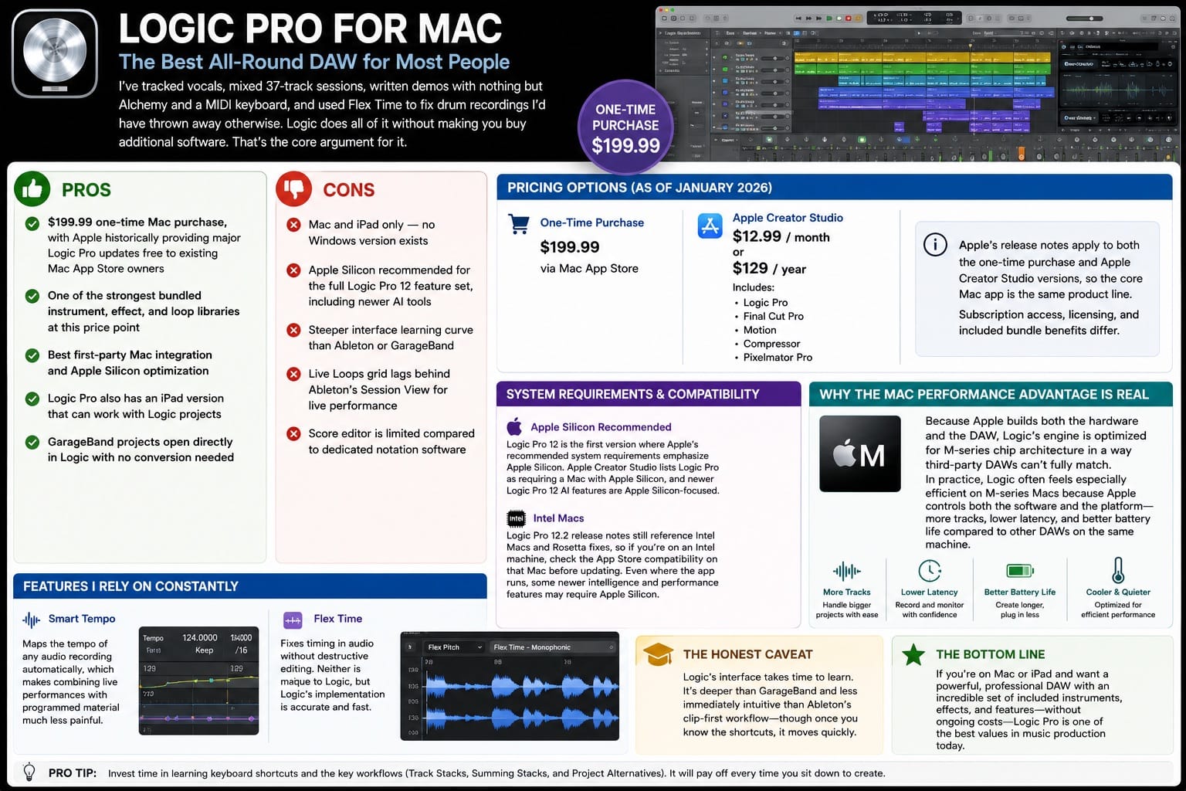1186x791 pixels.
Task: Click the $12.99 / month price
Action: (x=781, y=237)
